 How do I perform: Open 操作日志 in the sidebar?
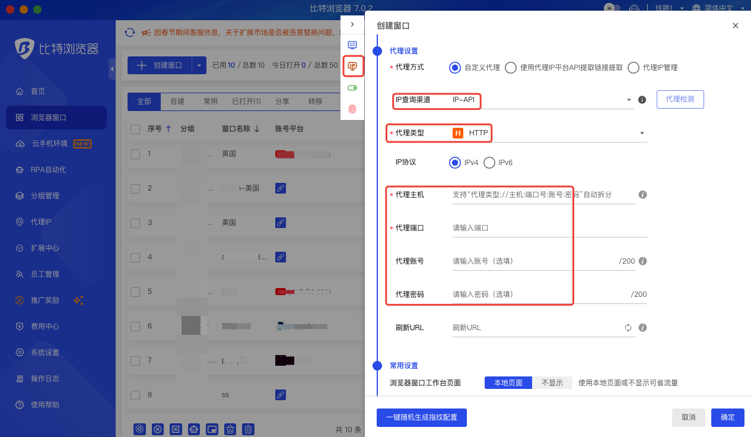(45, 379)
